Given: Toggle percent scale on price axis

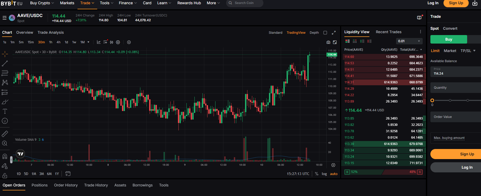Looking at the screenshot, I should click(317, 174).
